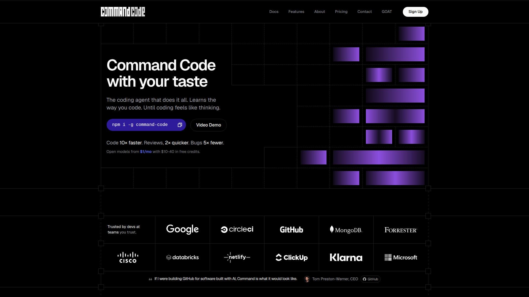Viewport: 529px width, 297px height.
Task: Go to Docs in the navigation
Action: coord(274,12)
